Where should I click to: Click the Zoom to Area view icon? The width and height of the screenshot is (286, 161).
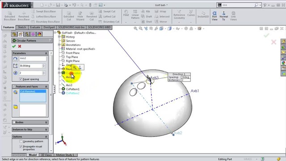pyautogui.click(x=141, y=29)
